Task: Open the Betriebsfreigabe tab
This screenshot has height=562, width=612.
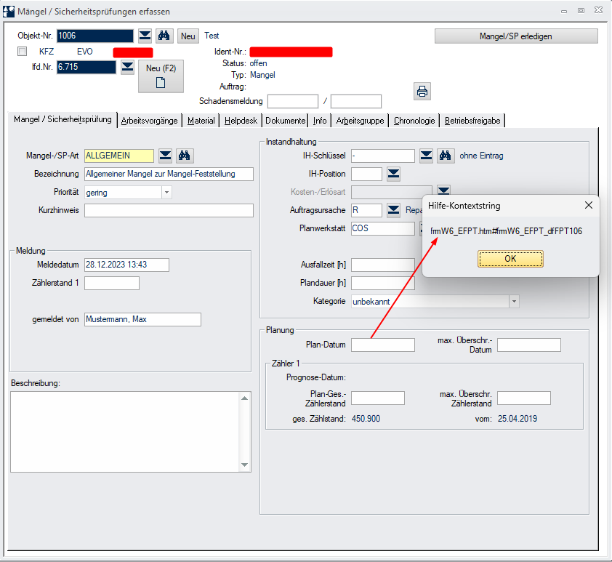Action: tap(472, 121)
